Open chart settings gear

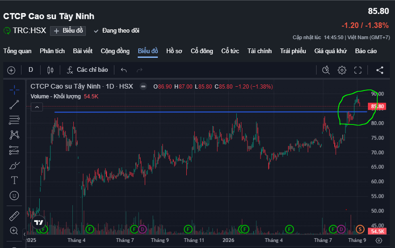pyautogui.click(x=342, y=70)
